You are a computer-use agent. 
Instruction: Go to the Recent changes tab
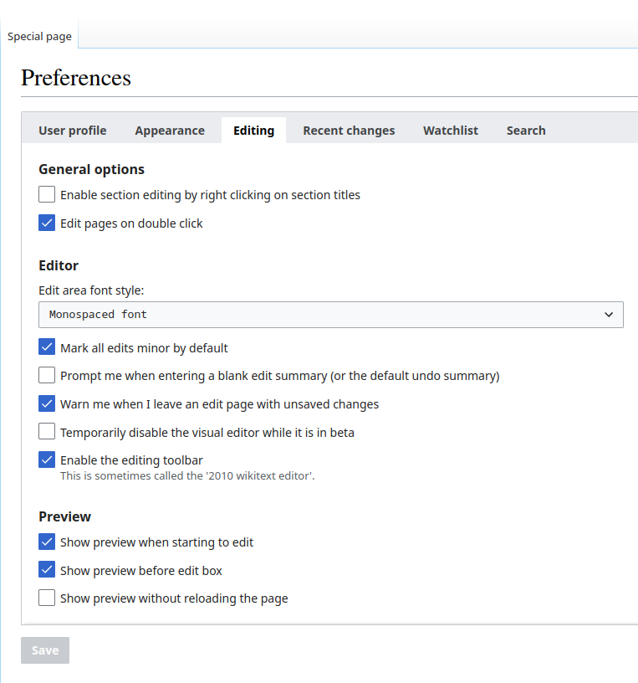349,131
